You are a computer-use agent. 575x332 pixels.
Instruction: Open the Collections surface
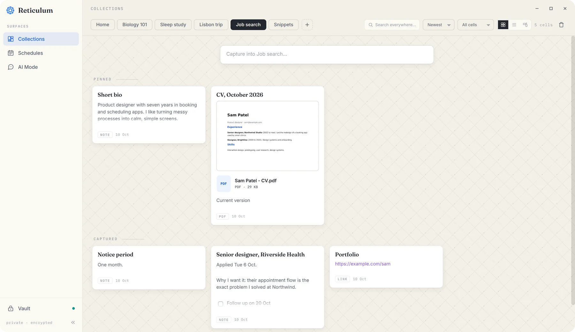[41, 39]
